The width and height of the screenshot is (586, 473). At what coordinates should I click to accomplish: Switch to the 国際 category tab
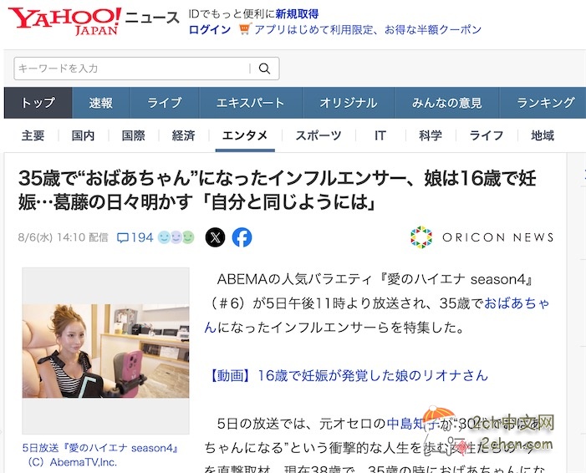click(134, 135)
